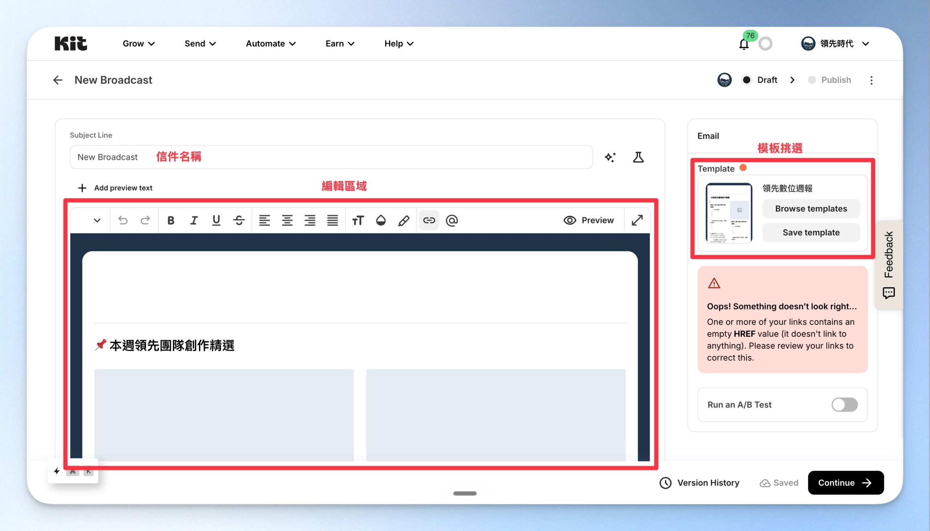
Task: Open the Earn menu
Action: pos(340,44)
